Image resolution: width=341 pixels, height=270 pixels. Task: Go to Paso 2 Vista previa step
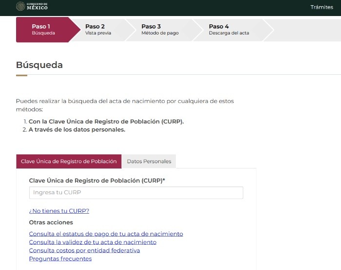point(98,30)
